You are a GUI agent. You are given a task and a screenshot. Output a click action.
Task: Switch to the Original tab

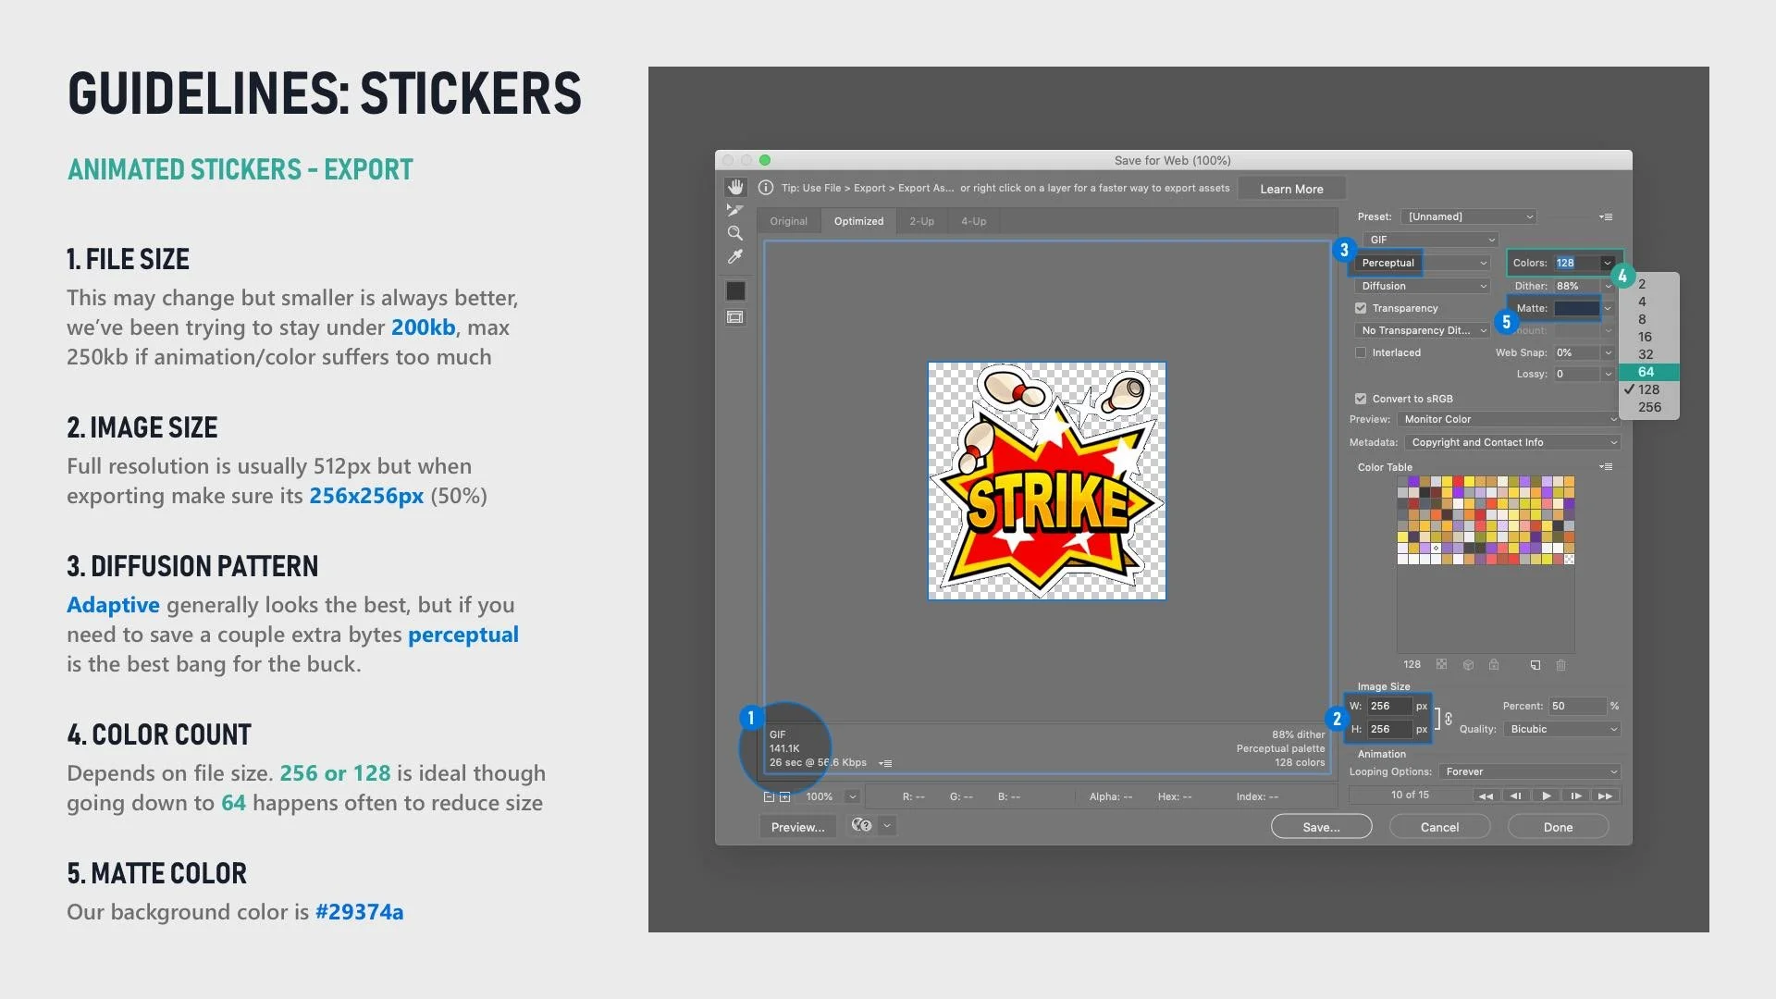tap(788, 221)
